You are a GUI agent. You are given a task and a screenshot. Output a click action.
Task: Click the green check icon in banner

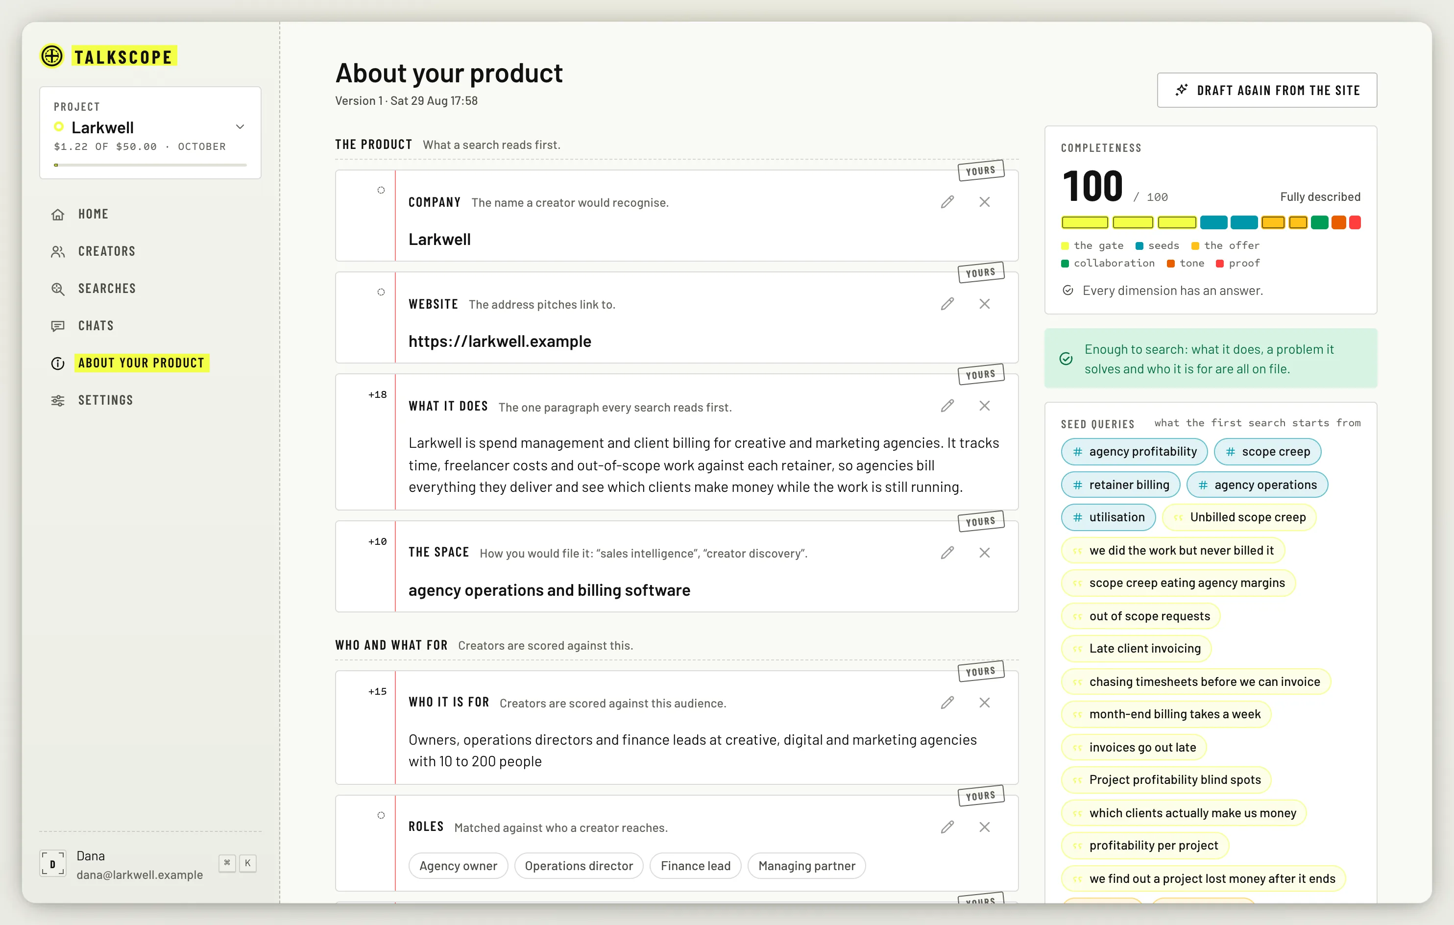click(1066, 359)
